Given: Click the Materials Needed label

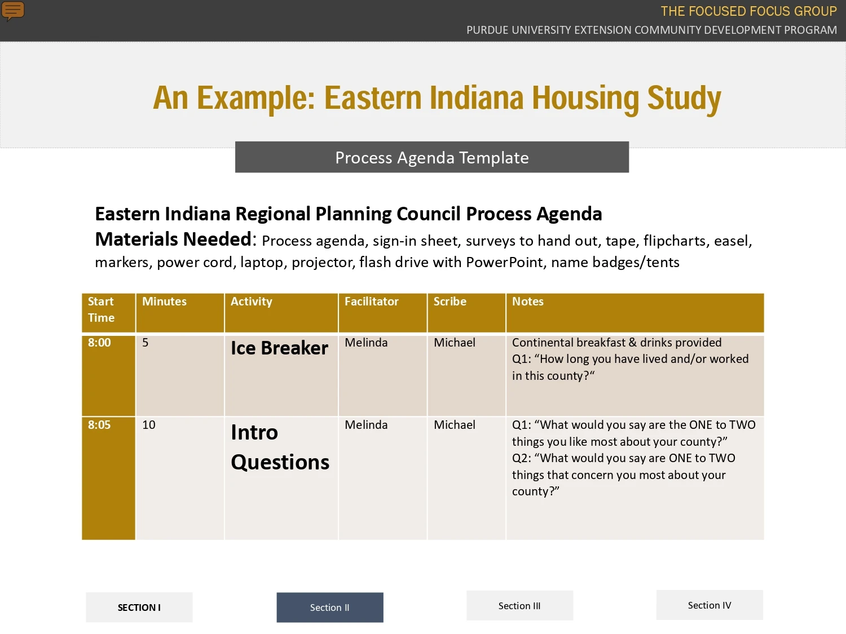Looking at the screenshot, I should pos(173,240).
